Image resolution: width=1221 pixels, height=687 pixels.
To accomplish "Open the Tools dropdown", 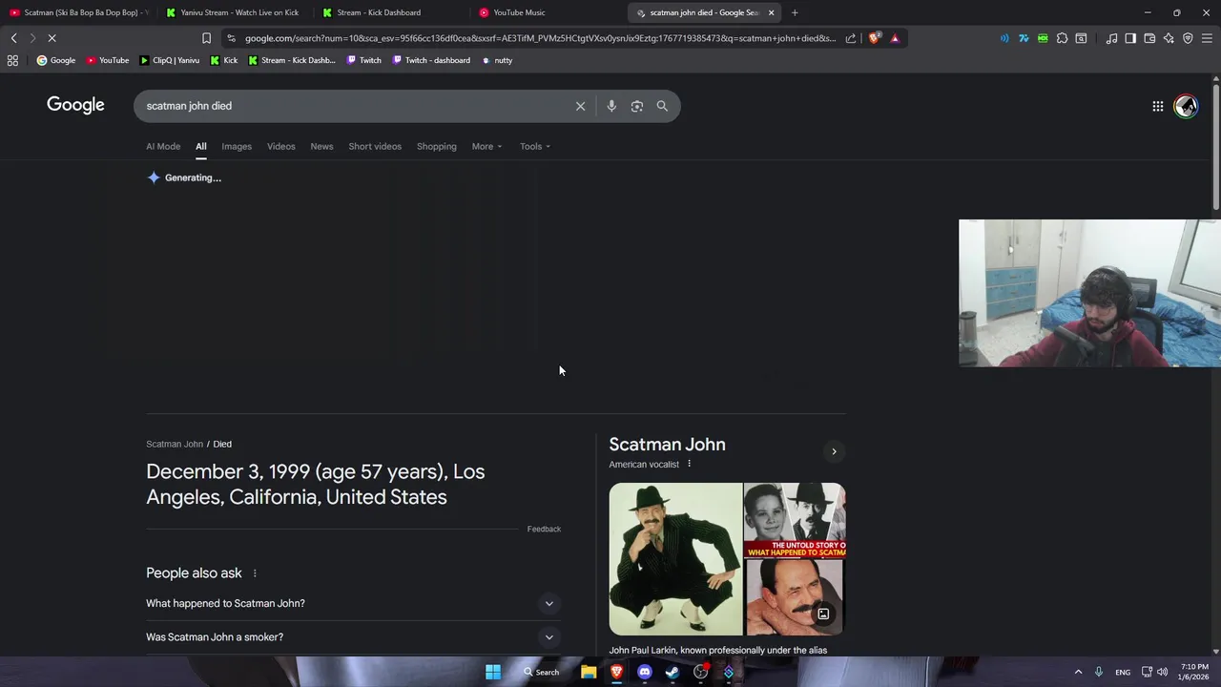I will (x=535, y=146).
